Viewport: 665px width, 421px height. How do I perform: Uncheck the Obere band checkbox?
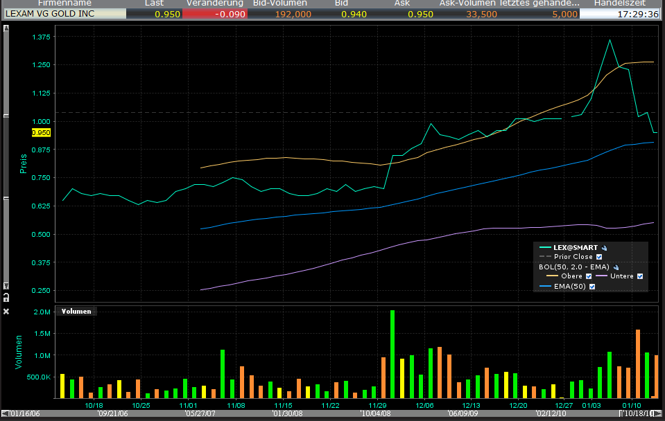coord(588,276)
